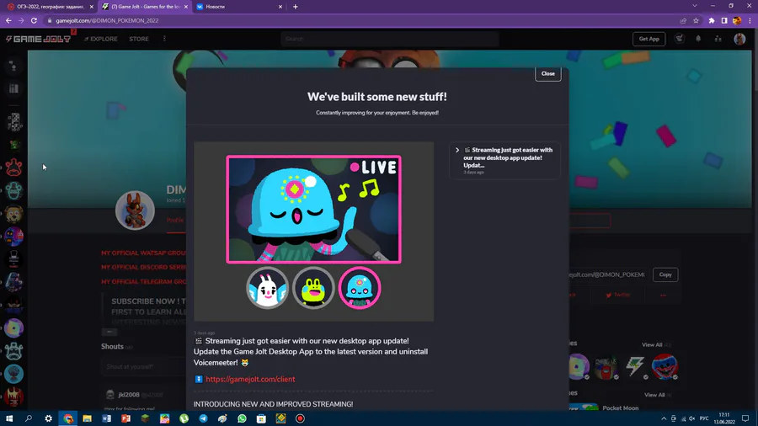This screenshot has width=758, height=426.
Task: Bookmark this page with star icon
Action: tap(697, 21)
